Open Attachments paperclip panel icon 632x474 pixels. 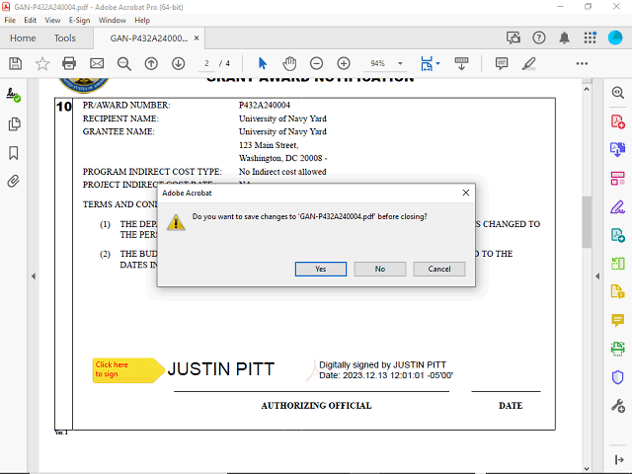(x=13, y=182)
